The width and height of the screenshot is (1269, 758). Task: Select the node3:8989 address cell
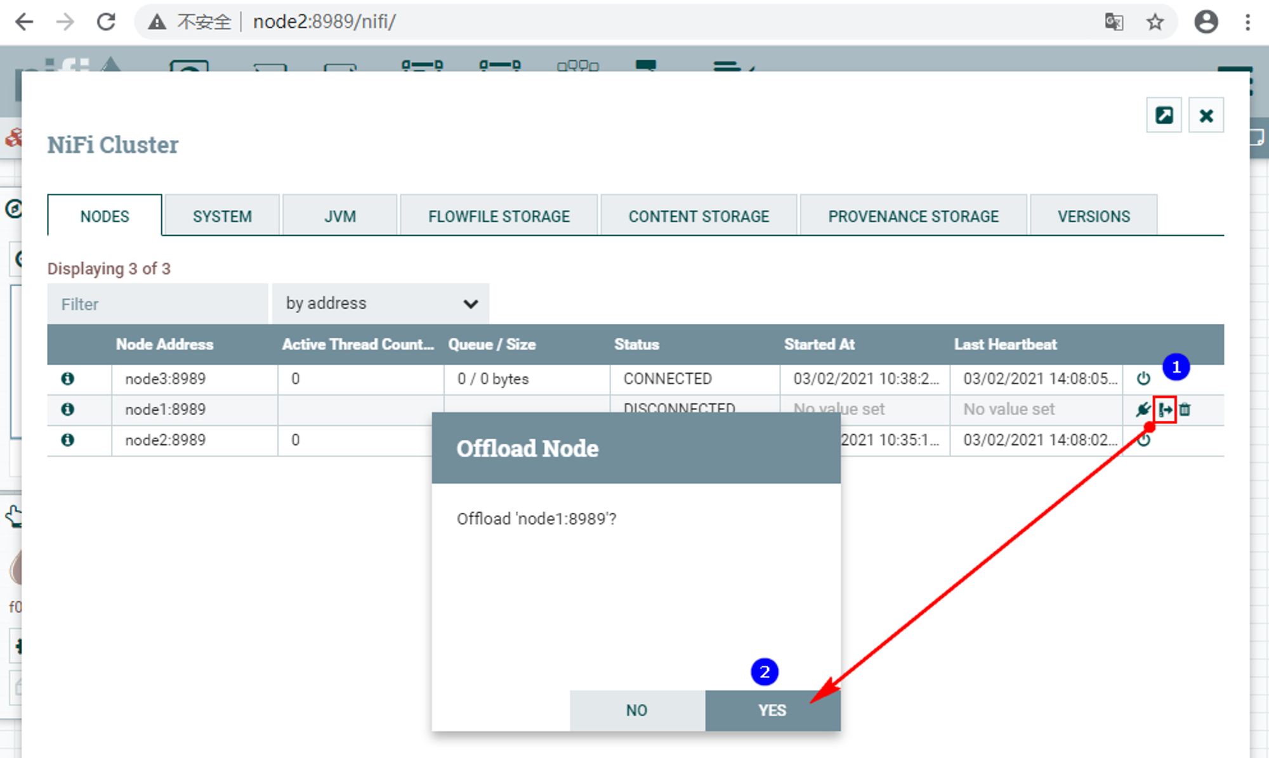click(195, 379)
